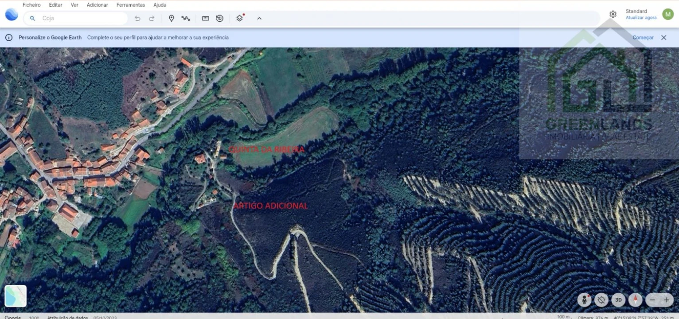Open settings gear icon
Screen dimensions: 679x319
613,14
